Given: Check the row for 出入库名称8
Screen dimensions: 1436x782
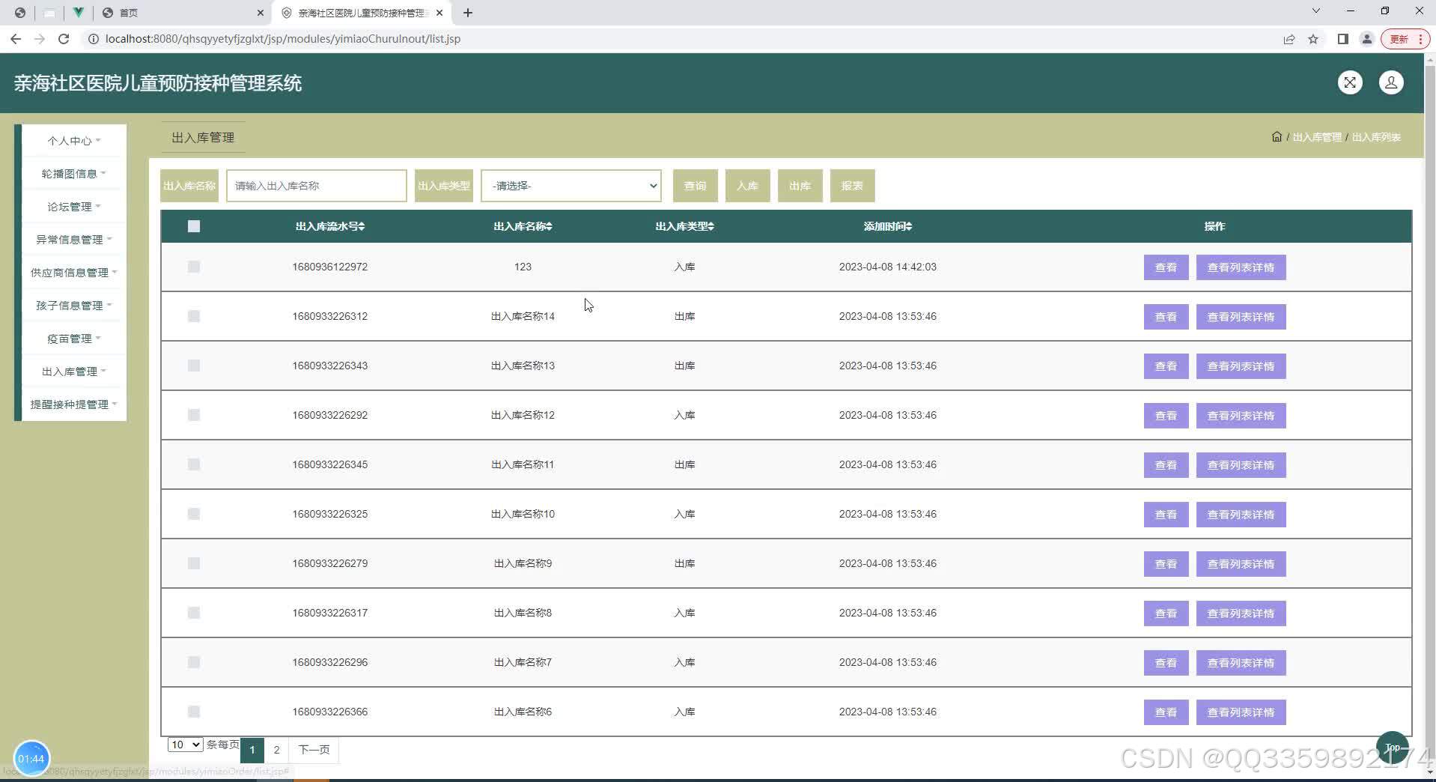Looking at the screenshot, I should click(x=194, y=613).
